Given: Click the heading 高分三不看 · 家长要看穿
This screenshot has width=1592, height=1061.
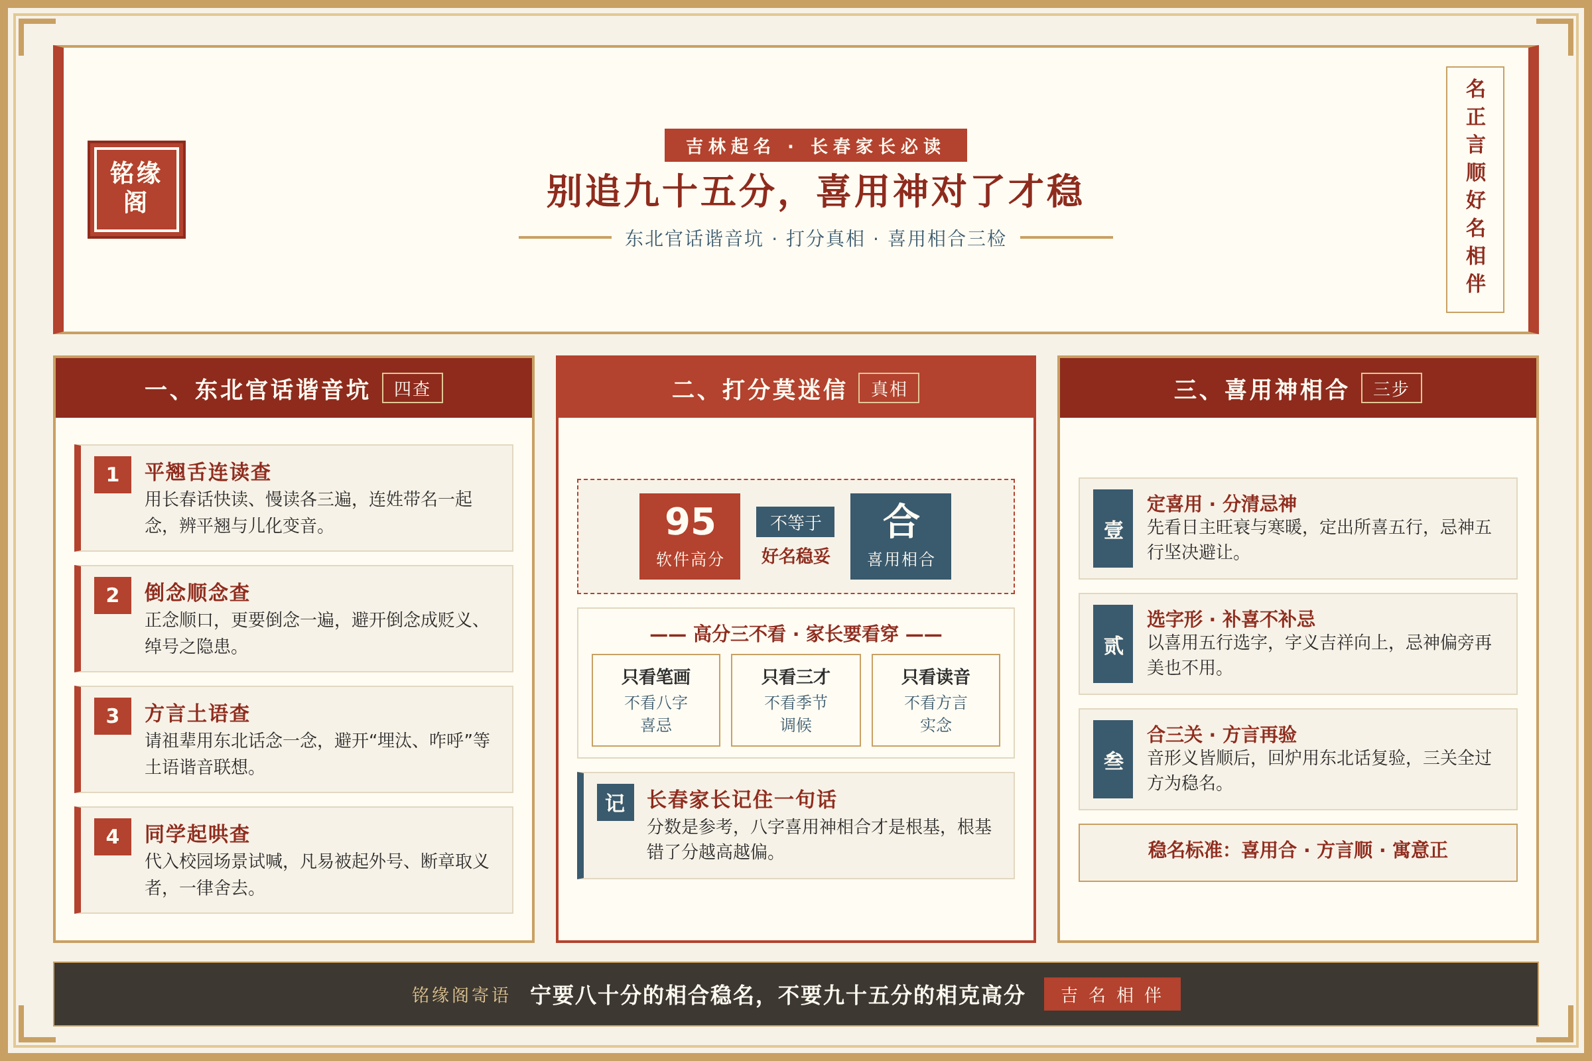Looking at the screenshot, I should click(x=796, y=633).
